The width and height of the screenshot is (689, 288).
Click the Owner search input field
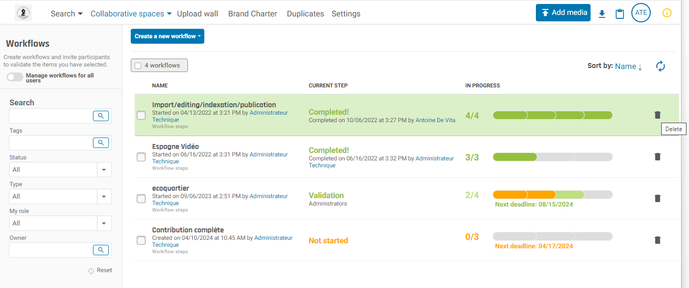[50, 250]
